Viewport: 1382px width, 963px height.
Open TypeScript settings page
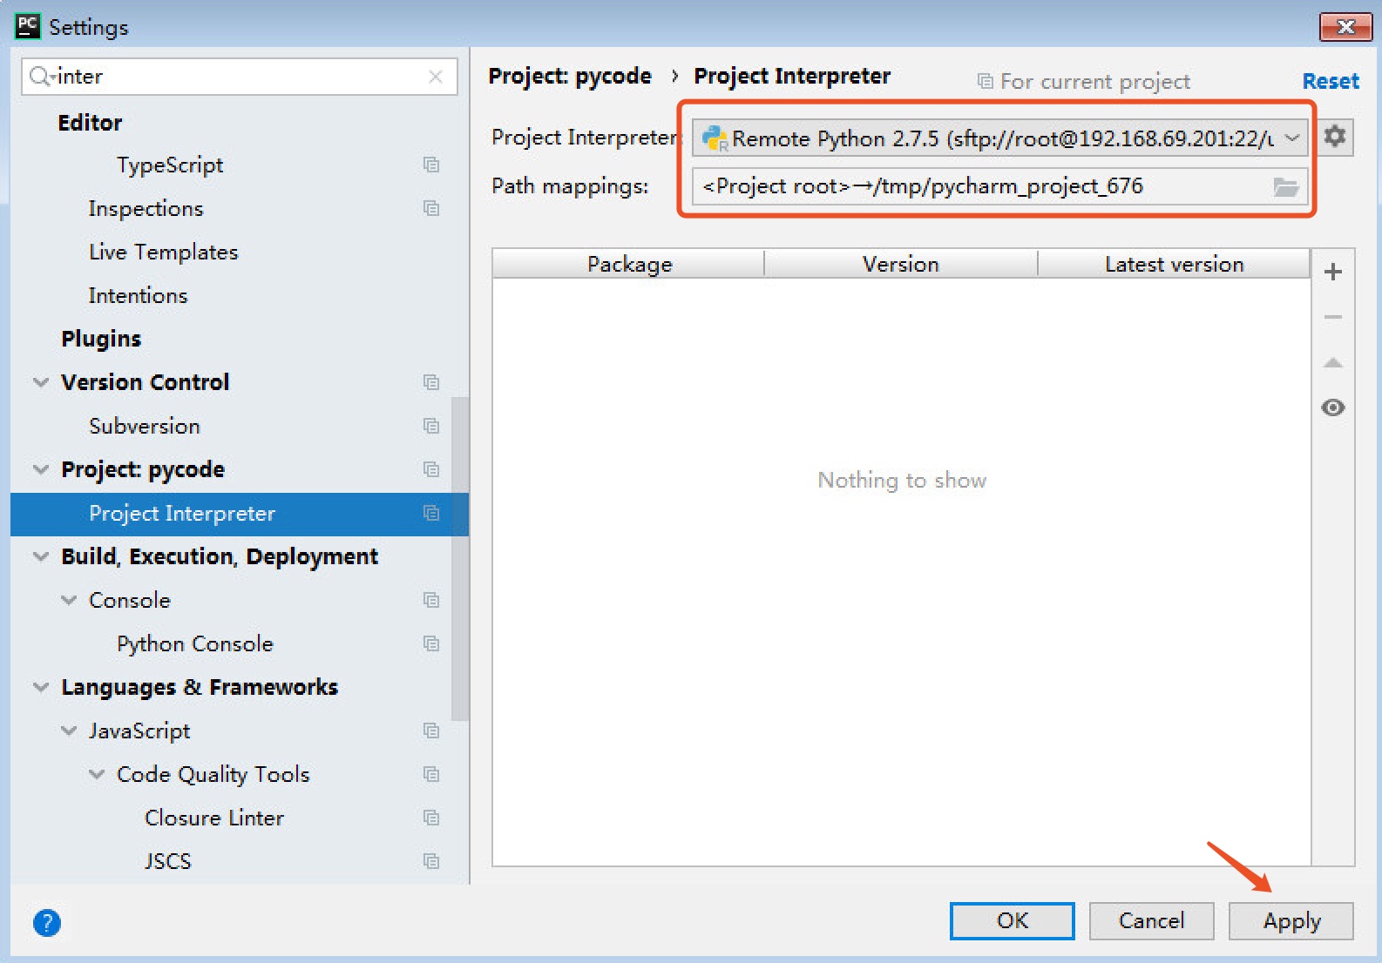pyautogui.click(x=170, y=165)
